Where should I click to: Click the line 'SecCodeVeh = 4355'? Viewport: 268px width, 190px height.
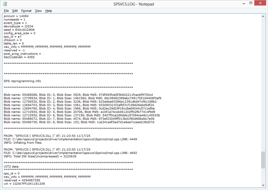pyautogui.click(x=19, y=57)
